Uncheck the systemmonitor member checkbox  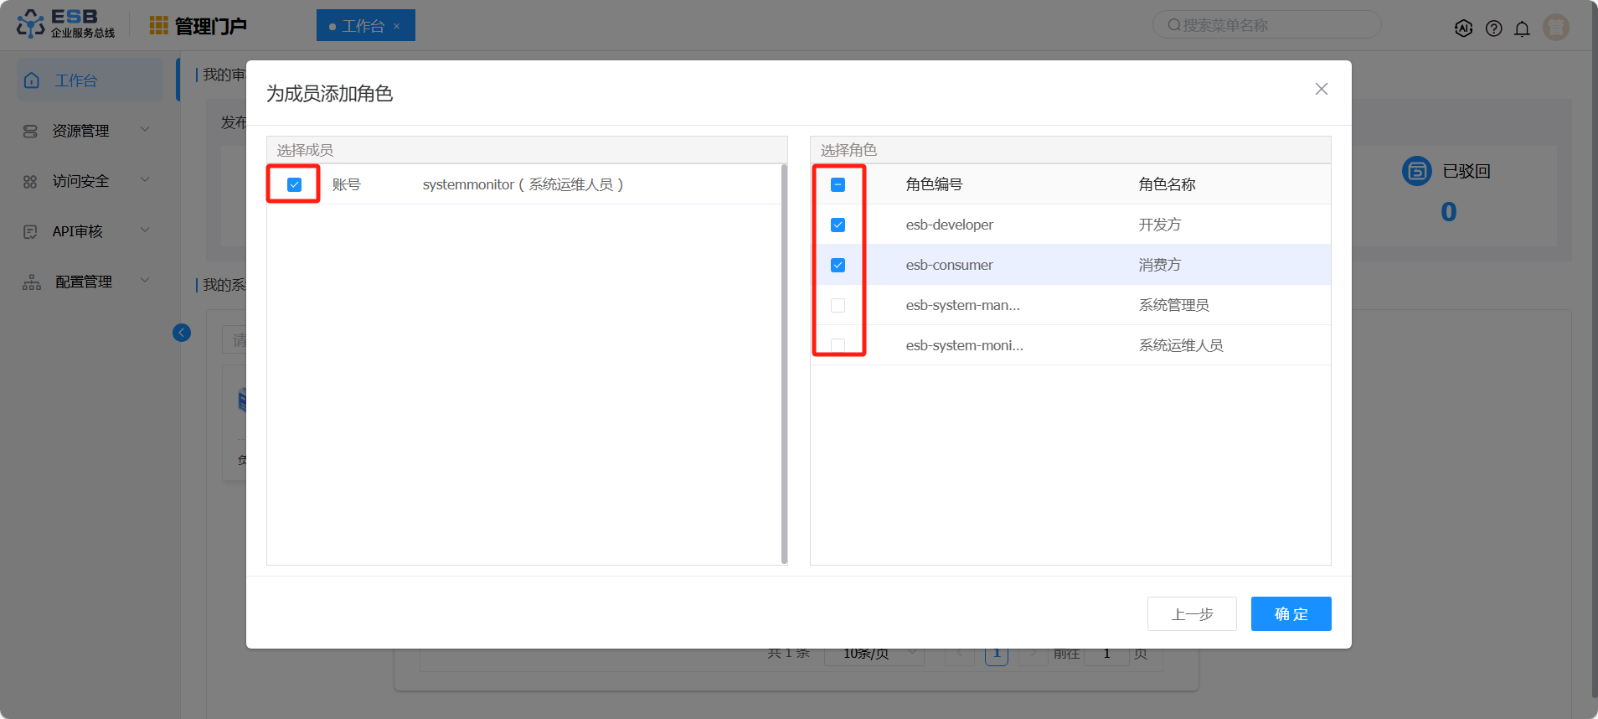click(294, 184)
